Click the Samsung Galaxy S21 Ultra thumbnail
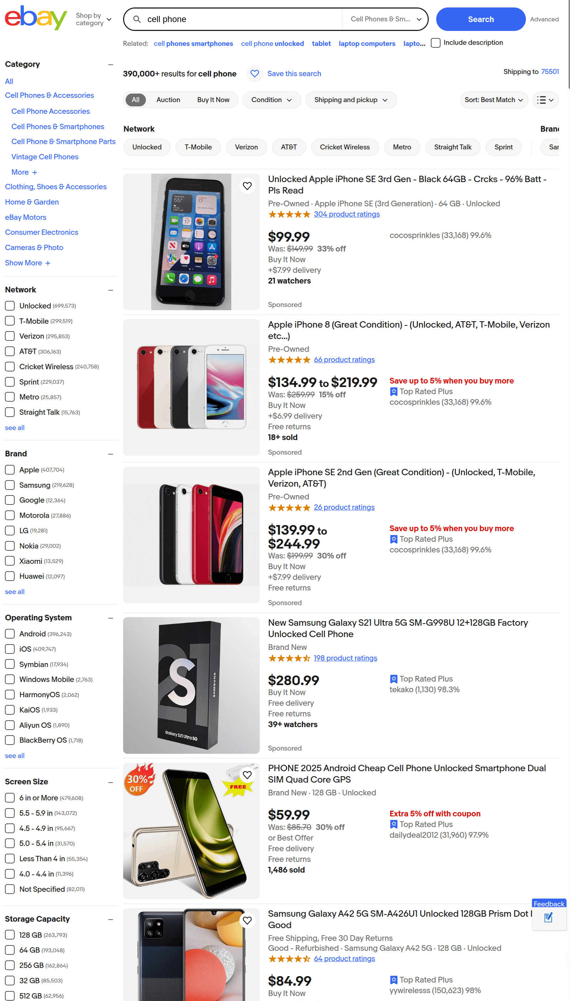The height and width of the screenshot is (1001, 570). (191, 685)
